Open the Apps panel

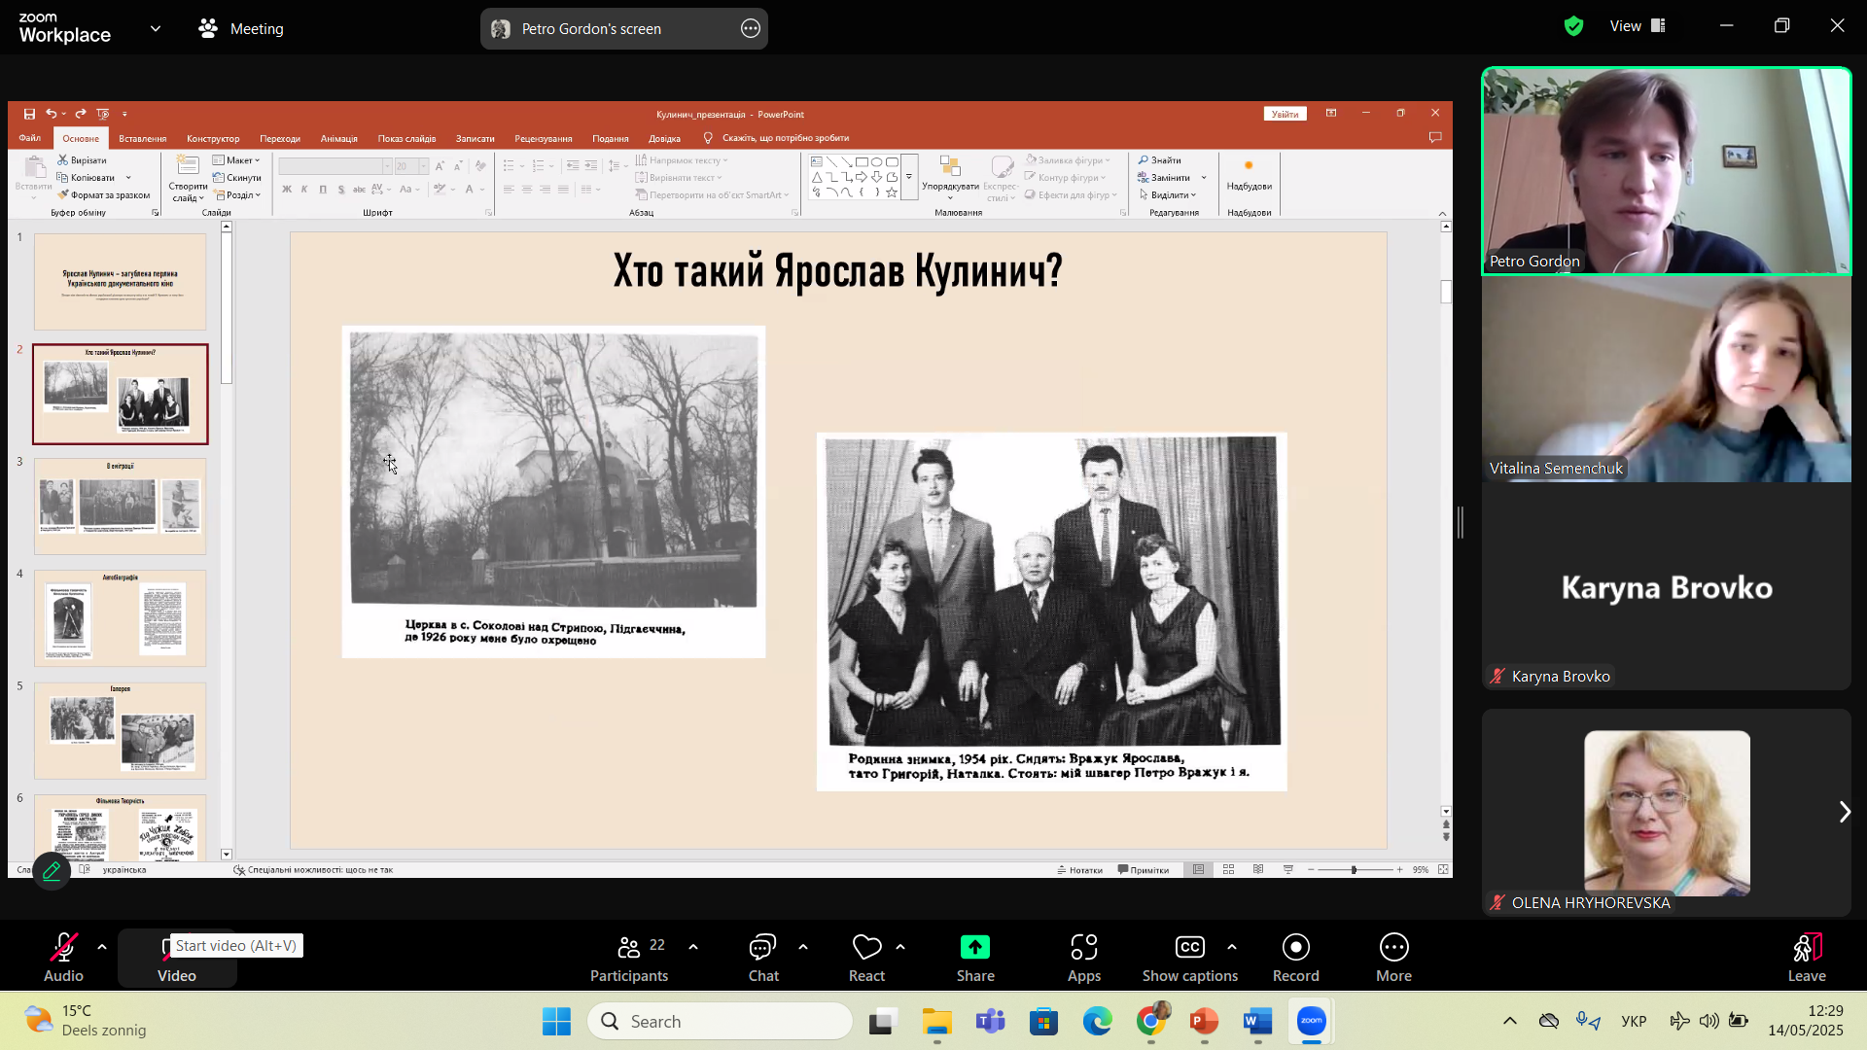(1083, 958)
